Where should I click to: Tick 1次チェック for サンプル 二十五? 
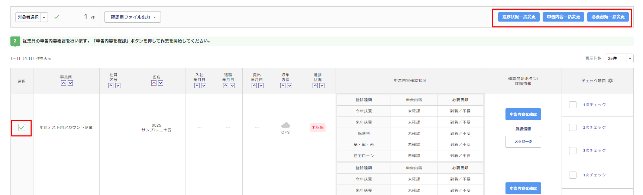(573, 105)
